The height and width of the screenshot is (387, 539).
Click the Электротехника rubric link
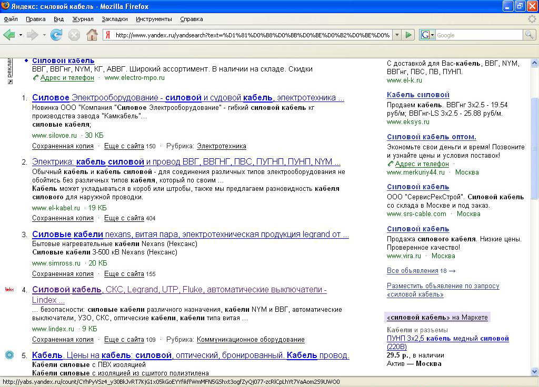tap(221, 146)
